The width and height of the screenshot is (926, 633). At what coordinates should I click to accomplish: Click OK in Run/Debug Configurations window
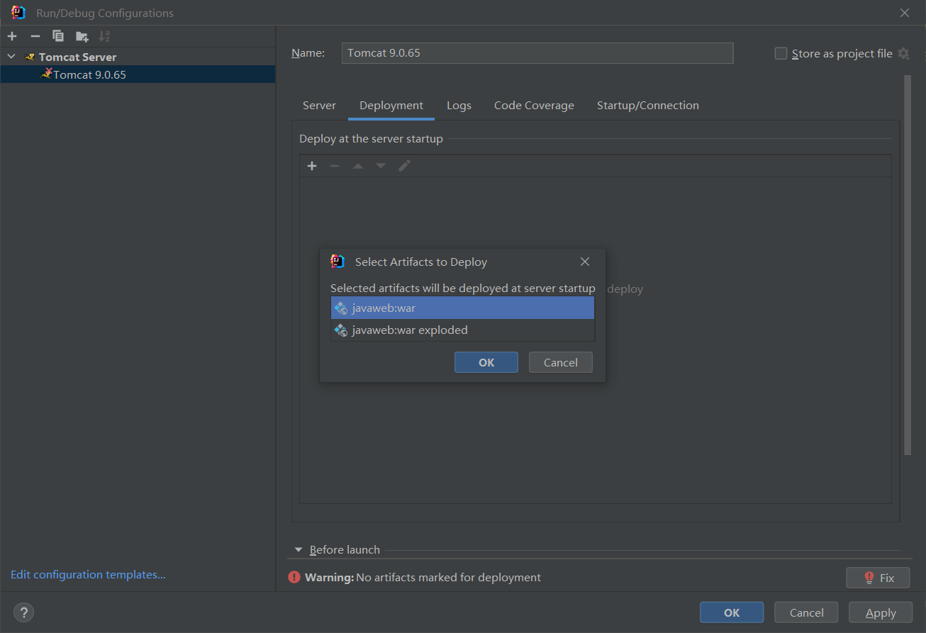(x=732, y=612)
